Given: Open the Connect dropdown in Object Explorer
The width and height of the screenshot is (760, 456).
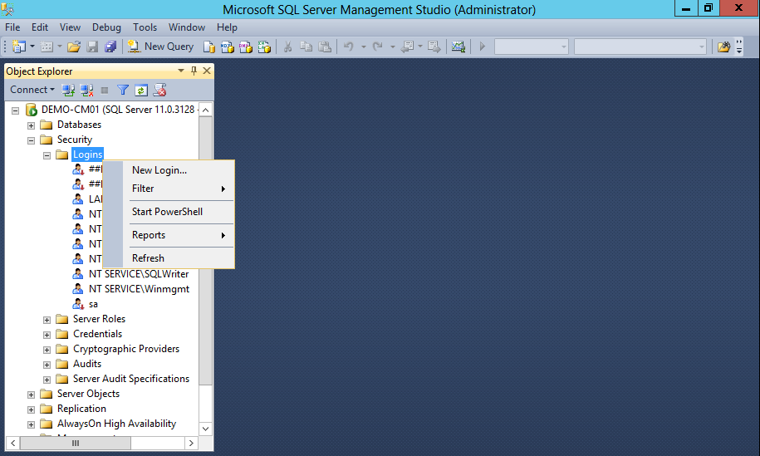Looking at the screenshot, I should pyautogui.click(x=32, y=90).
